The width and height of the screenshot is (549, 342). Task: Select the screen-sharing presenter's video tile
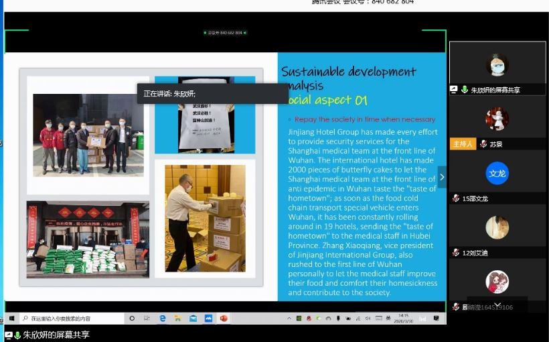[x=497, y=68]
